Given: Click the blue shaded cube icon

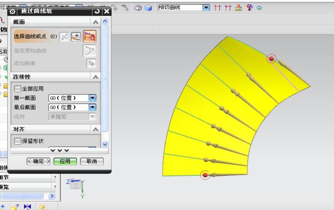Looking at the screenshot, I should tap(148, 8).
